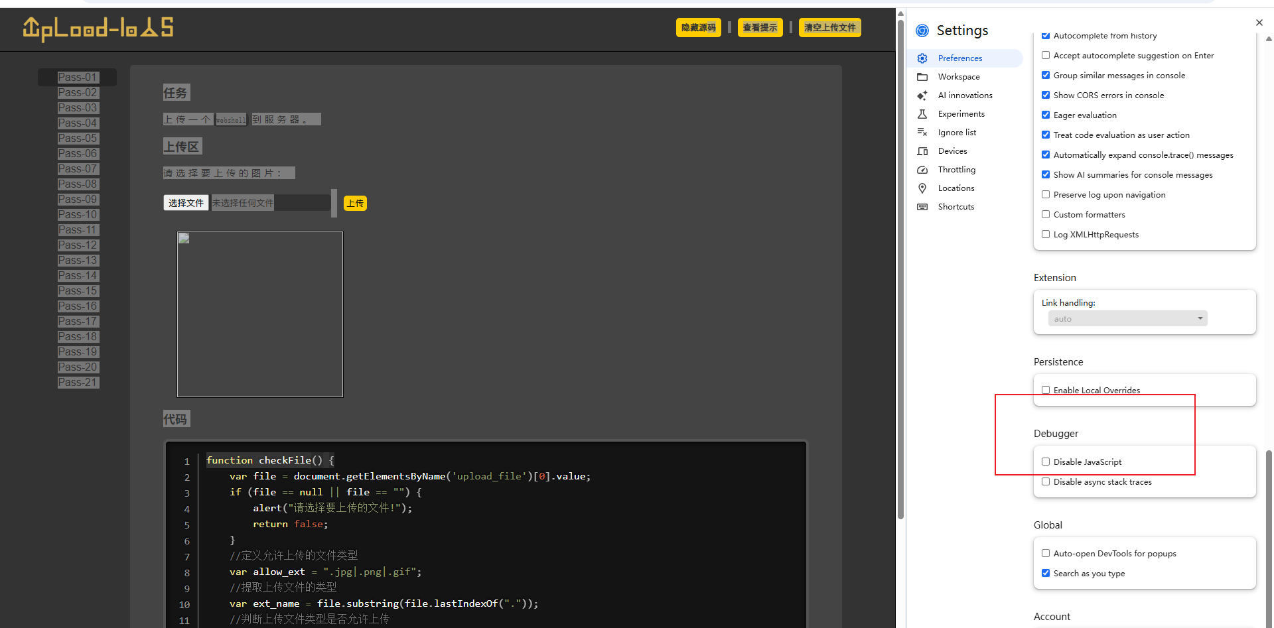Click the Experiments flask icon

pos(922,114)
